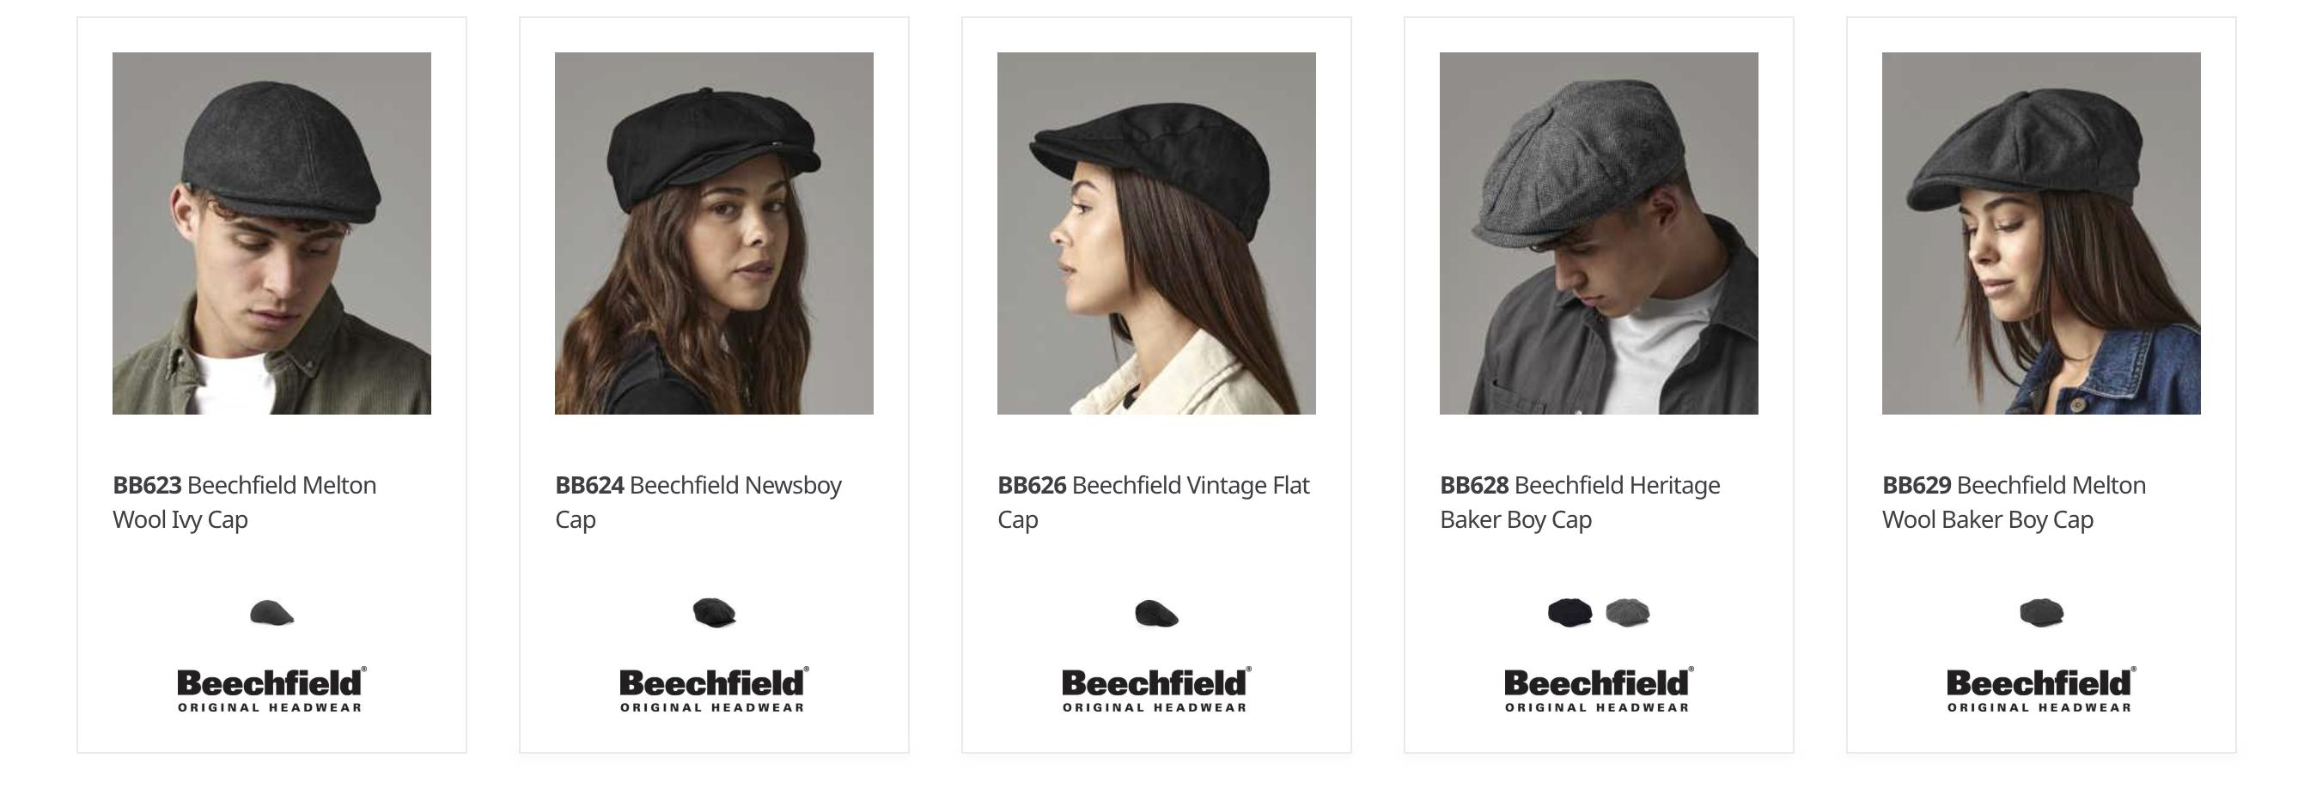The width and height of the screenshot is (2304, 788).
Task: Click the Beechfield logo on the BB629 card
Action: [2041, 688]
